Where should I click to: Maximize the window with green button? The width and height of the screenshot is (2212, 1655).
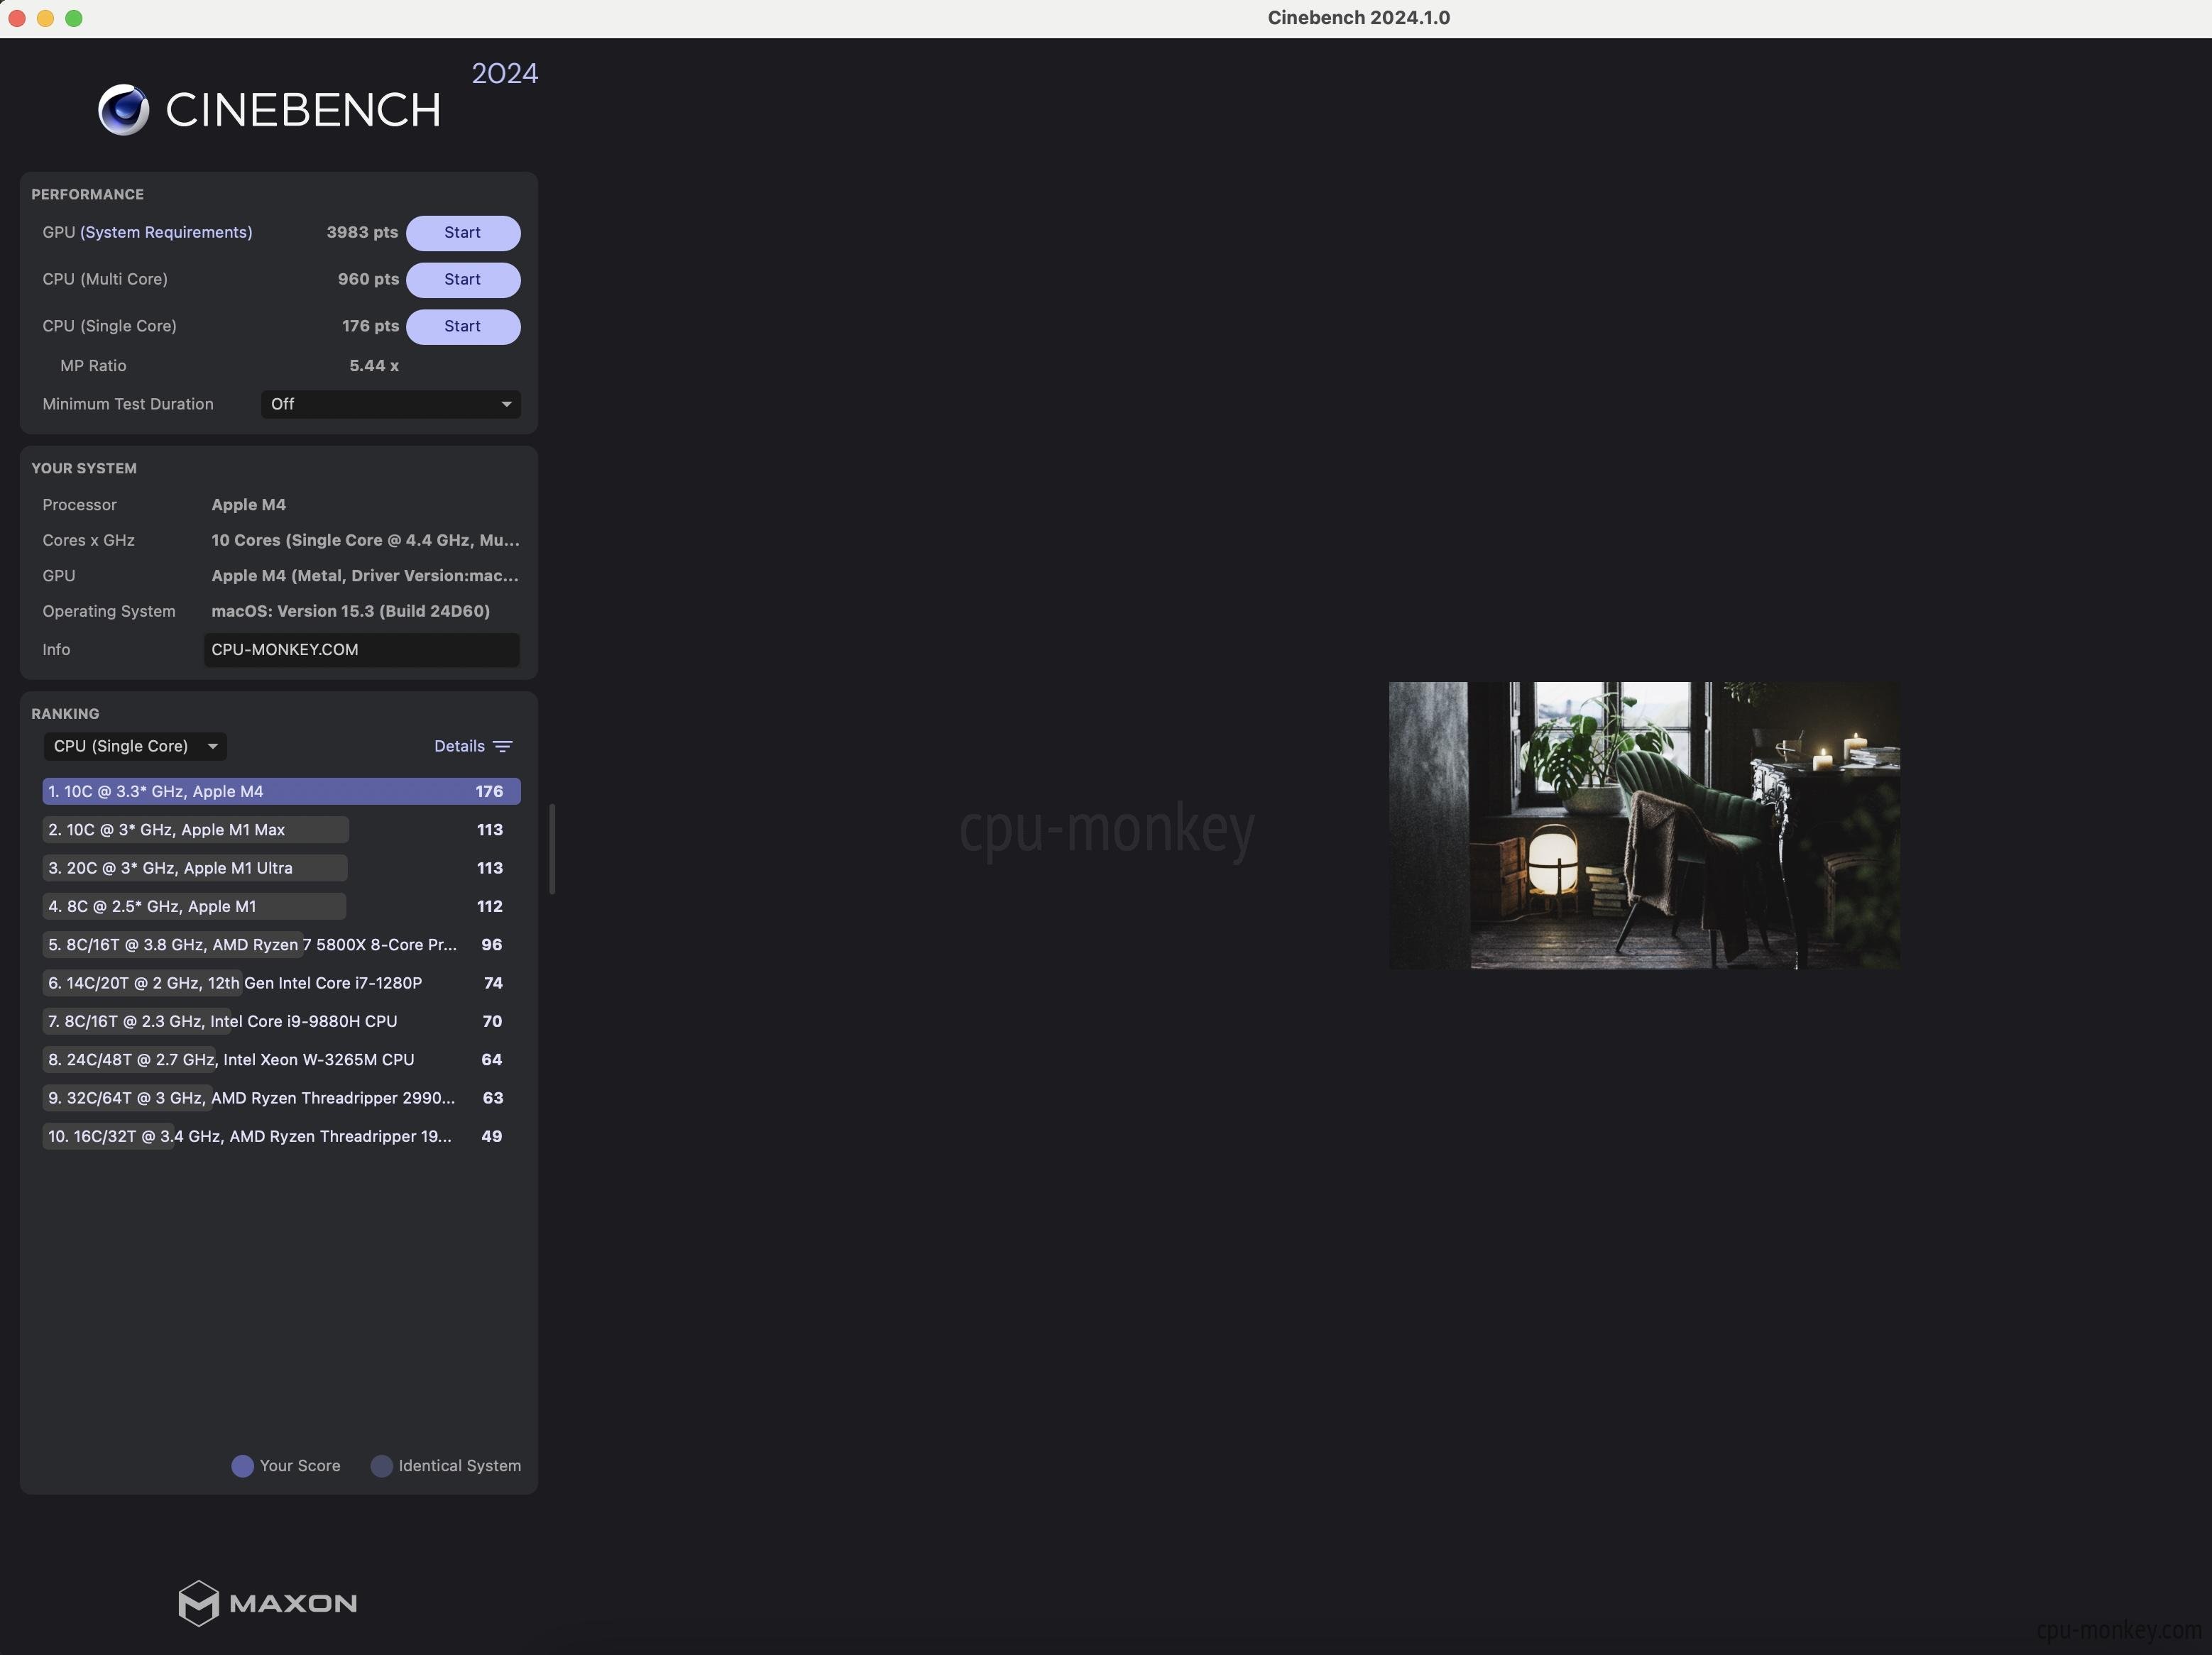pyautogui.click(x=74, y=18)
